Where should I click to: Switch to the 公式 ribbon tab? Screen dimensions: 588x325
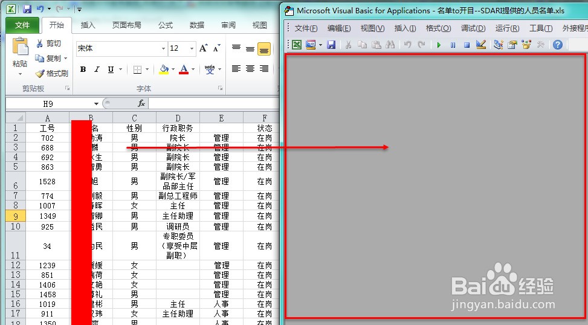(166, 25)
